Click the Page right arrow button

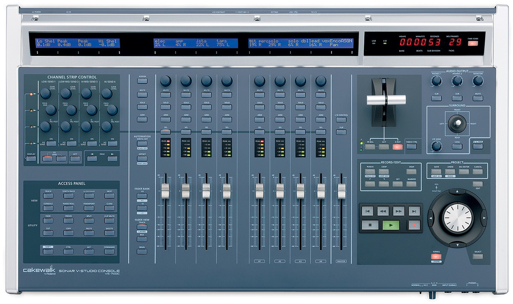coord(112,158)
